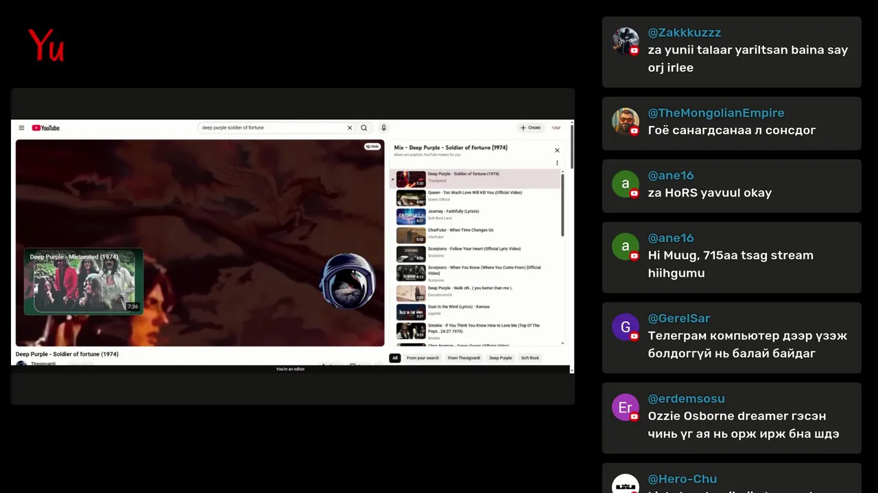Image resolution: width=878 pixels, height=493 pixels.
Task: Click @Hero-Chu username in chat
Action: coord(683,479)
